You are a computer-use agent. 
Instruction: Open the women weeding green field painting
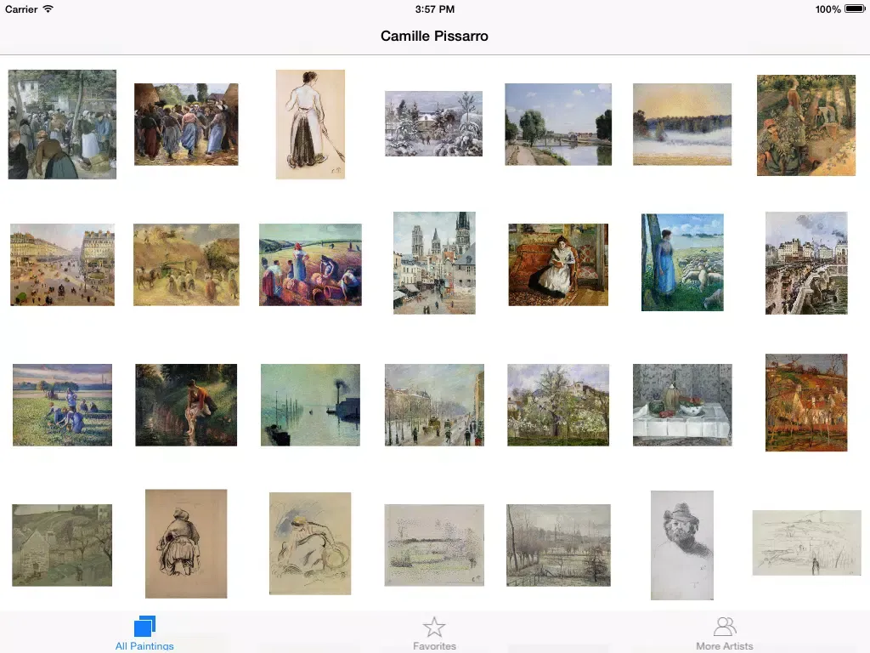[x=62, y=405]
